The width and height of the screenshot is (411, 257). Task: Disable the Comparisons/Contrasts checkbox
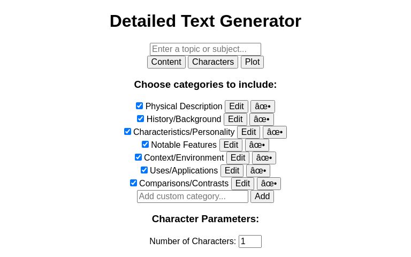[x=133, y=183]
